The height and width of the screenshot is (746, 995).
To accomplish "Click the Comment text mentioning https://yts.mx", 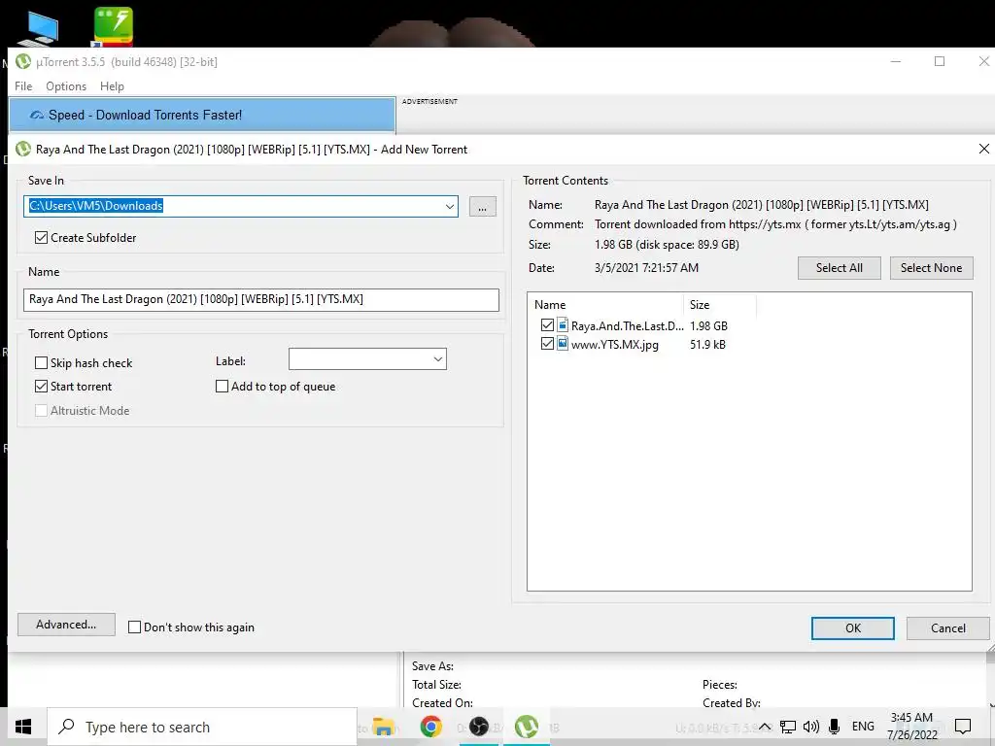I will pyautogui.click(x=775, y=224).
